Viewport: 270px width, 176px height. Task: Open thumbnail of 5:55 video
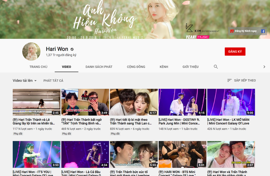134,154
